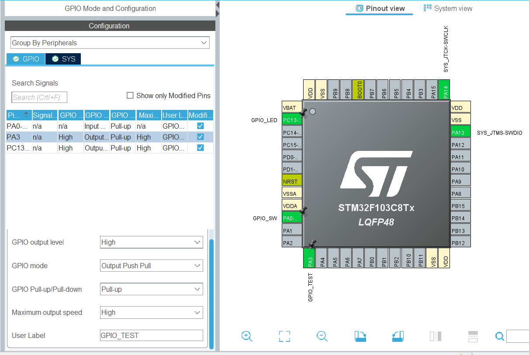The image size is (529, 355).
Task: Open GPIO mode dropdown
Action: click(152, 266)
